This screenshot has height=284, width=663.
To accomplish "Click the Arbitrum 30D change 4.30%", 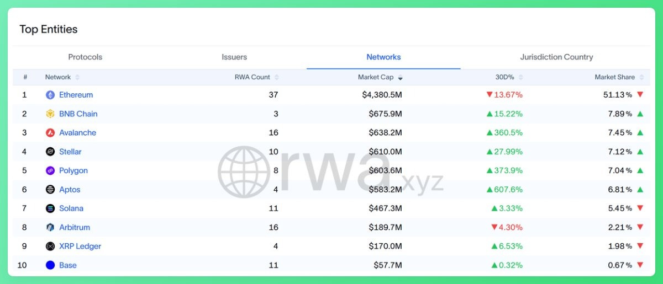I will point(507,227).
